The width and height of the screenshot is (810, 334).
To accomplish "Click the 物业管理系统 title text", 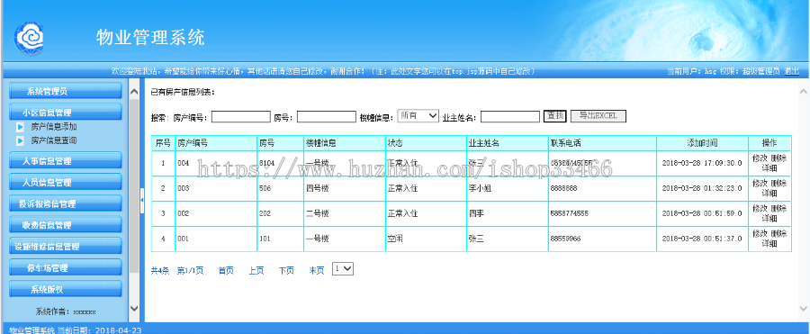I will pos(150,37).
